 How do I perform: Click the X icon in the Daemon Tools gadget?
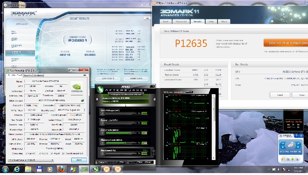pyautogui.click(x=298, y=147)
